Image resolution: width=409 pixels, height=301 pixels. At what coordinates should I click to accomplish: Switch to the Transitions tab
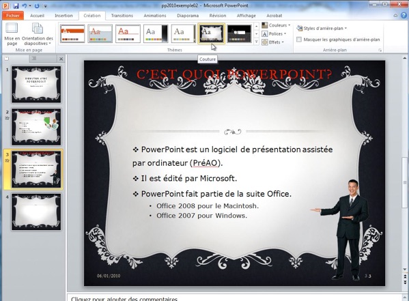pos(122,16)
